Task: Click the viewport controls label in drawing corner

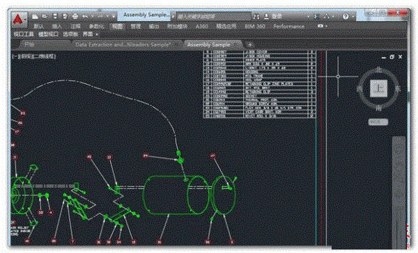Action: (x=34, y=56)
